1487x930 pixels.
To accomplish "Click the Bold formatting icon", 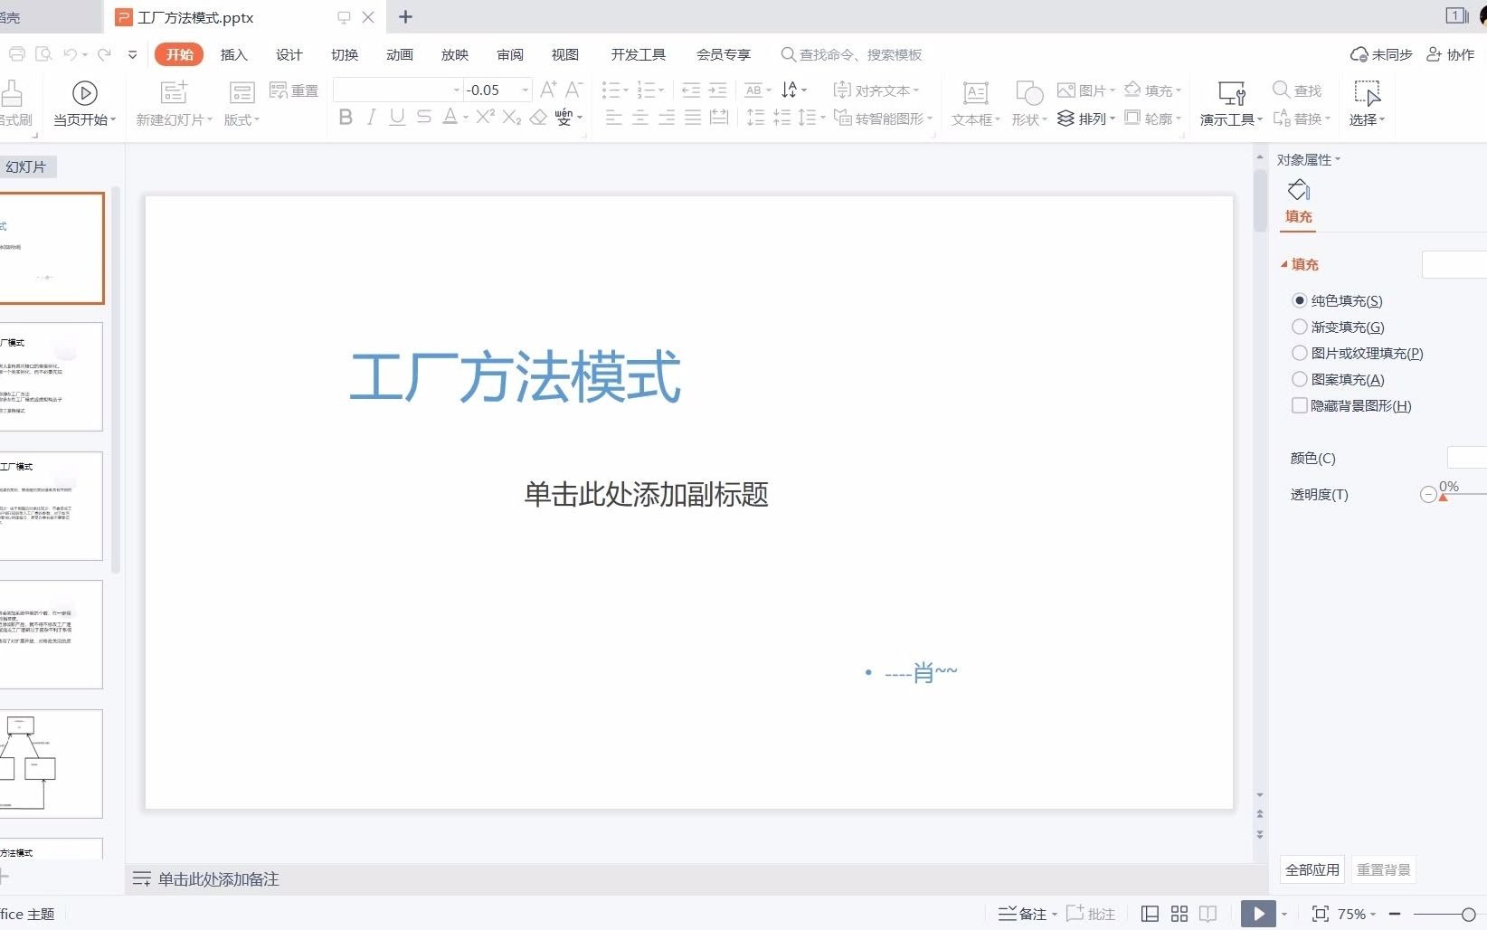I will coord(346,118).
